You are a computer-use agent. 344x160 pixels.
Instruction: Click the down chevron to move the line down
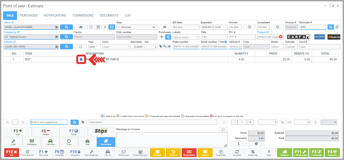pos(23,122)
